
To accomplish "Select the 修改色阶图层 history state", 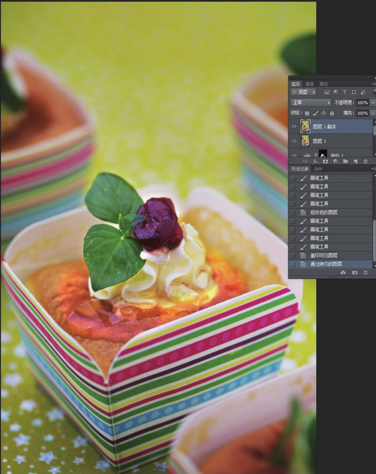I will coord(324,212).
